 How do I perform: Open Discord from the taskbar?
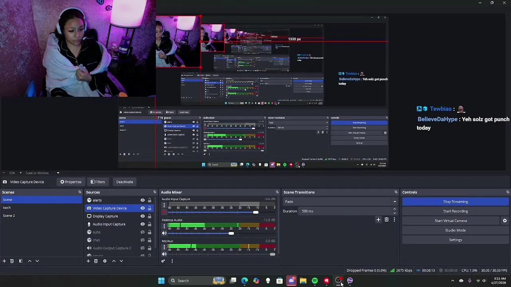point(291,281)
